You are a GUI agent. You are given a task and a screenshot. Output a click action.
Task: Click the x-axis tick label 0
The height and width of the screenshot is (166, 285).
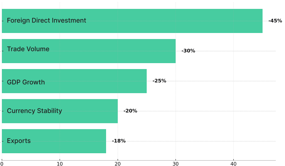point(2,164)
